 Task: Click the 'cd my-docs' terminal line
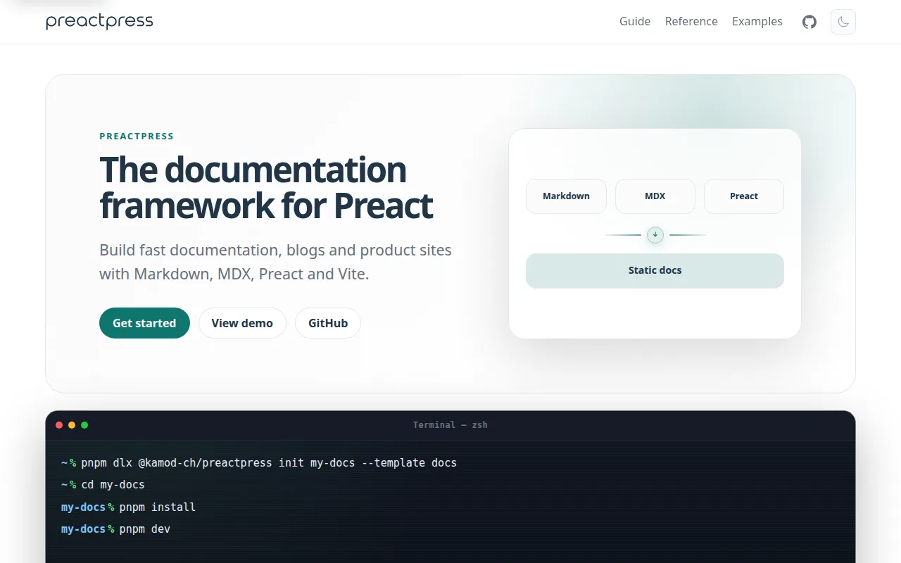point(103,485)
